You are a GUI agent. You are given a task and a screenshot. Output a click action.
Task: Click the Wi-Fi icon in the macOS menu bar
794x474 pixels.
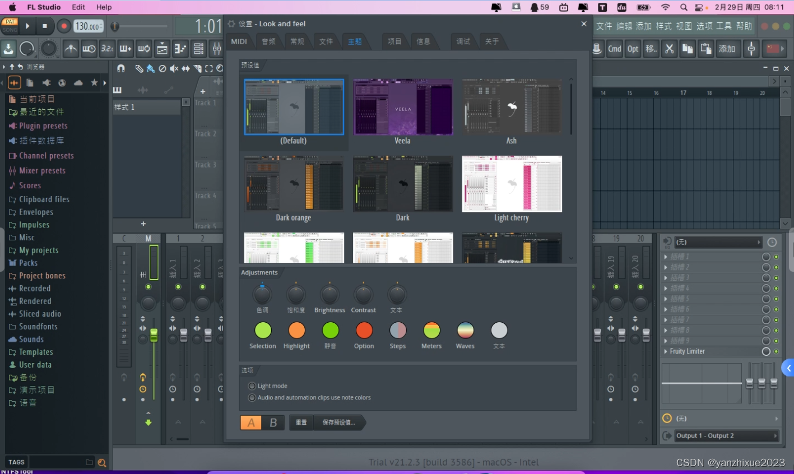665,7
